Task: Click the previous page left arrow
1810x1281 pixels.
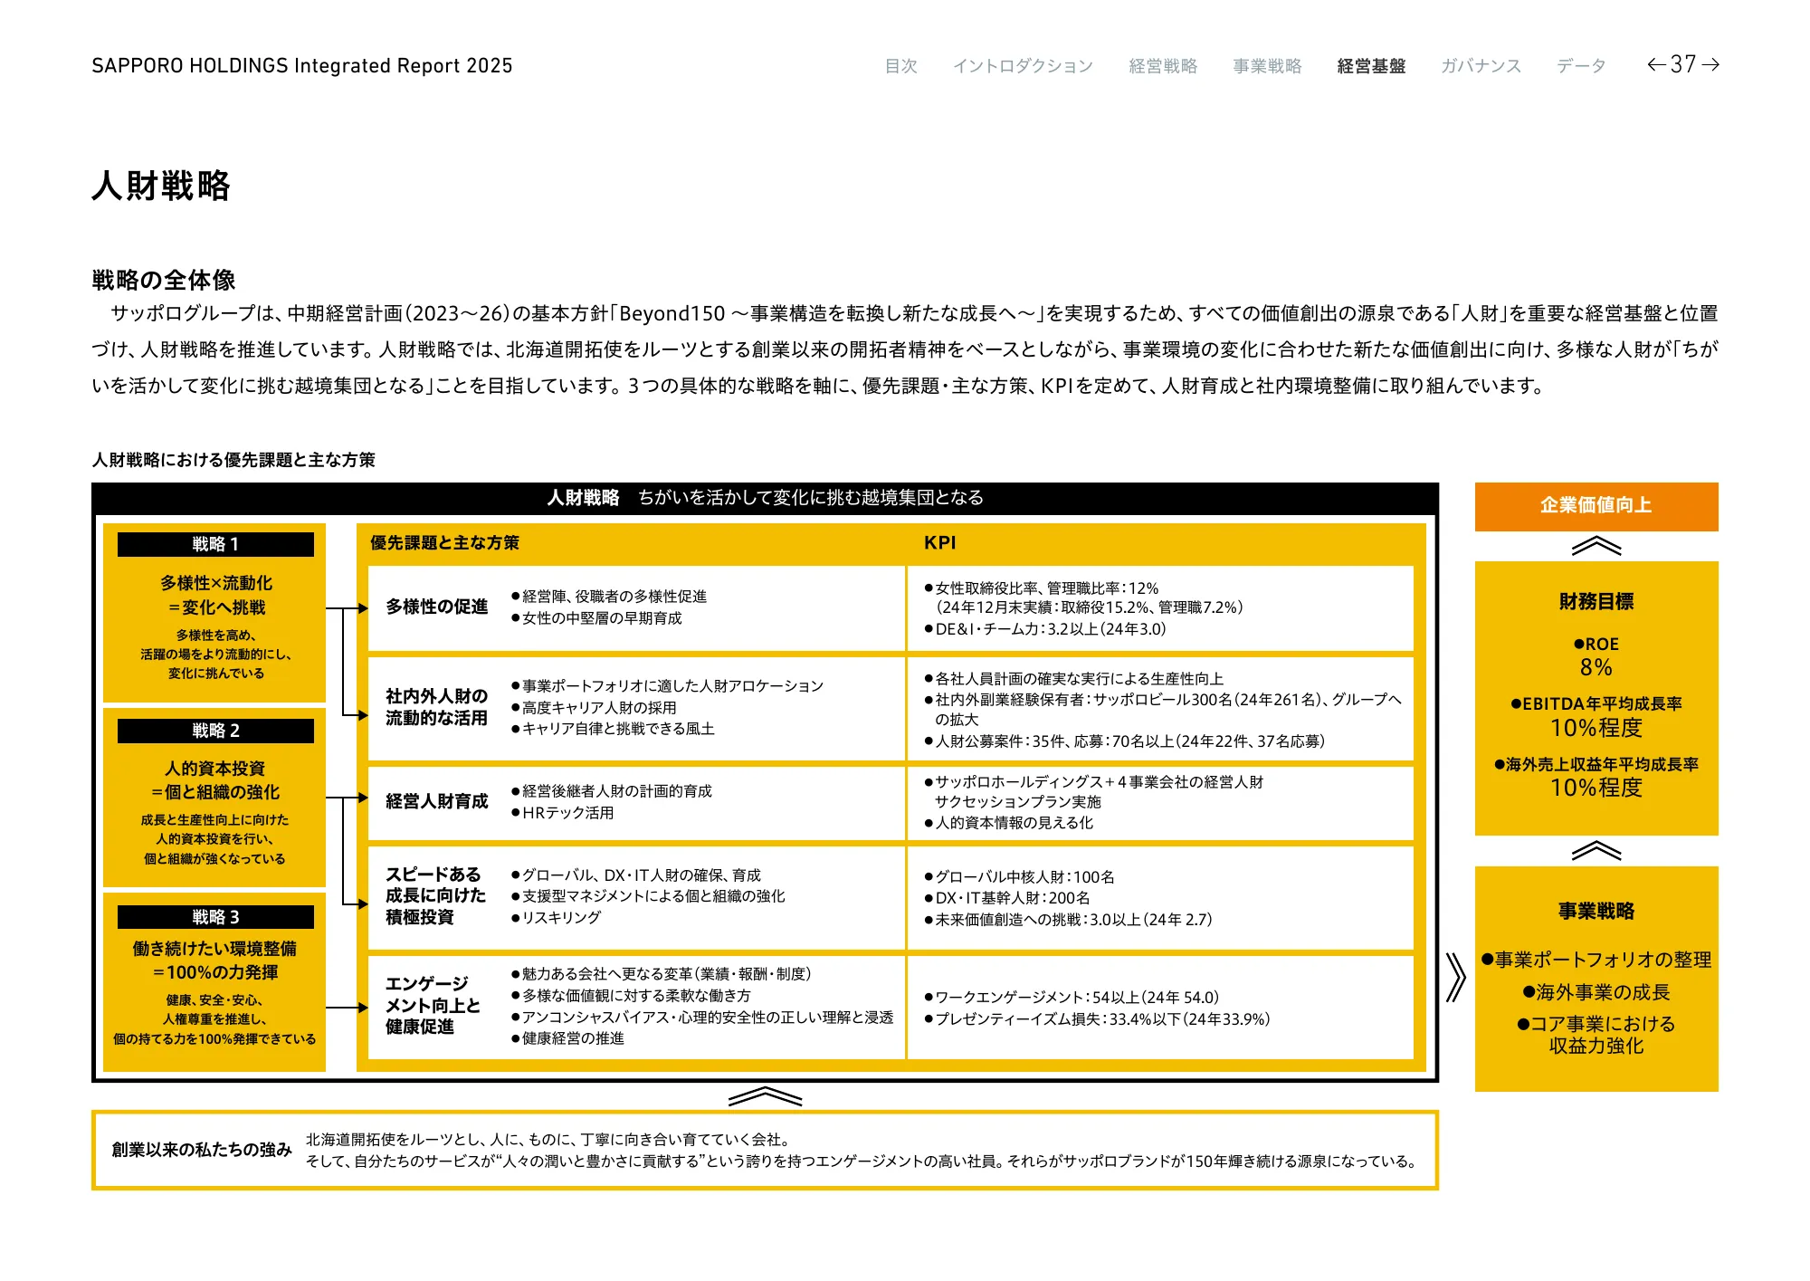Action: [x=1655, y=64]
